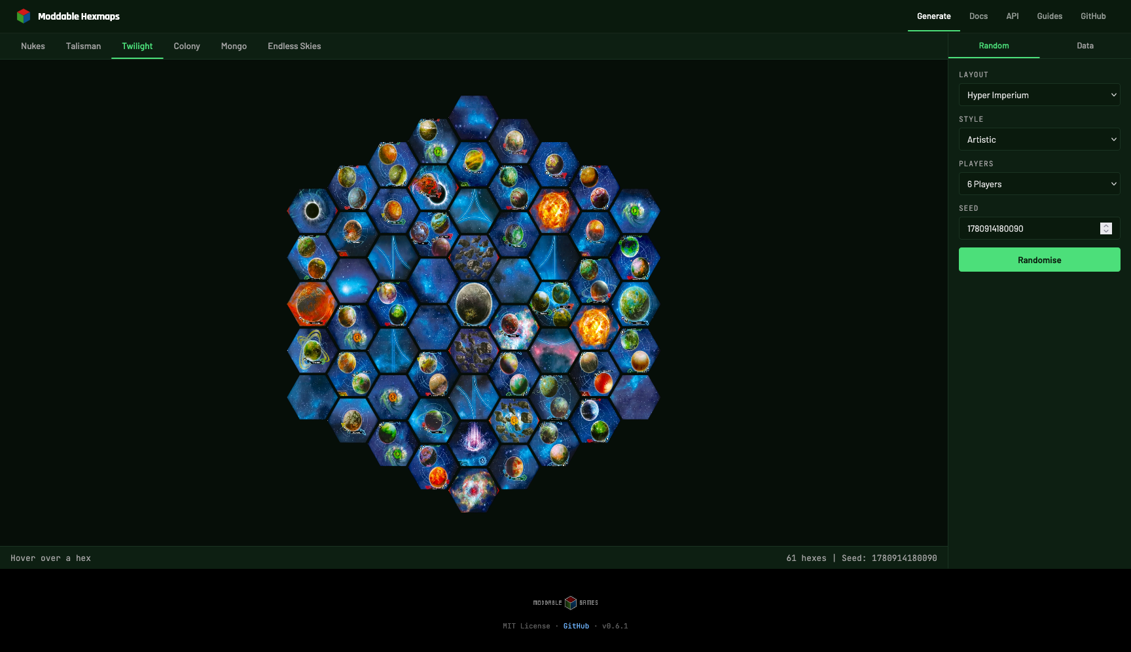Open the Guides navigation link
This screenshot has height=652, width=1131.
pos(1050,16)
